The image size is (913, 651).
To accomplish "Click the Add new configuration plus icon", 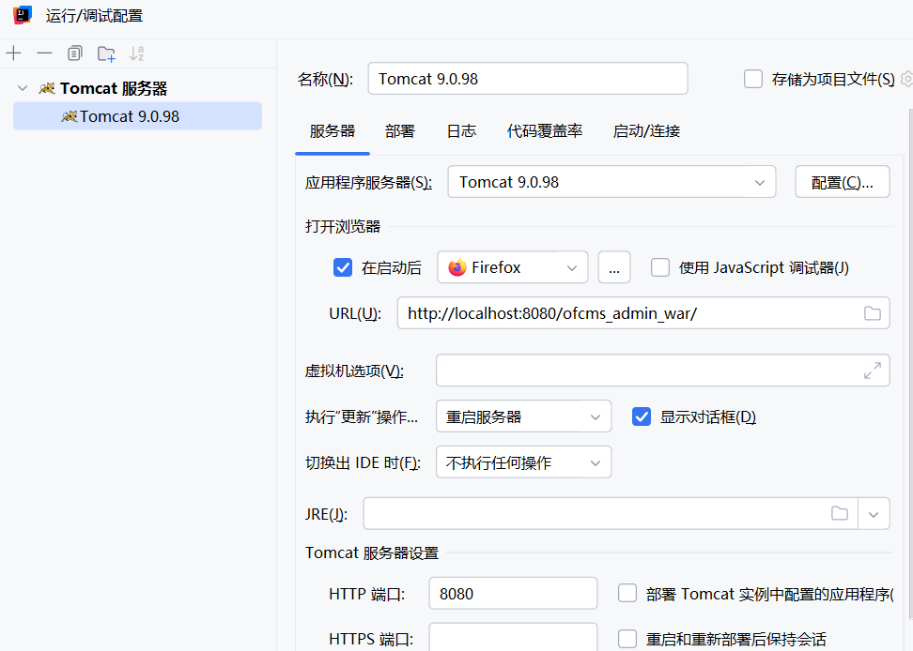I will (14, 53).
